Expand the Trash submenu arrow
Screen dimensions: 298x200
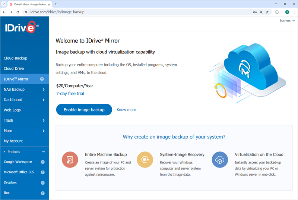click(x=44, y=121)
